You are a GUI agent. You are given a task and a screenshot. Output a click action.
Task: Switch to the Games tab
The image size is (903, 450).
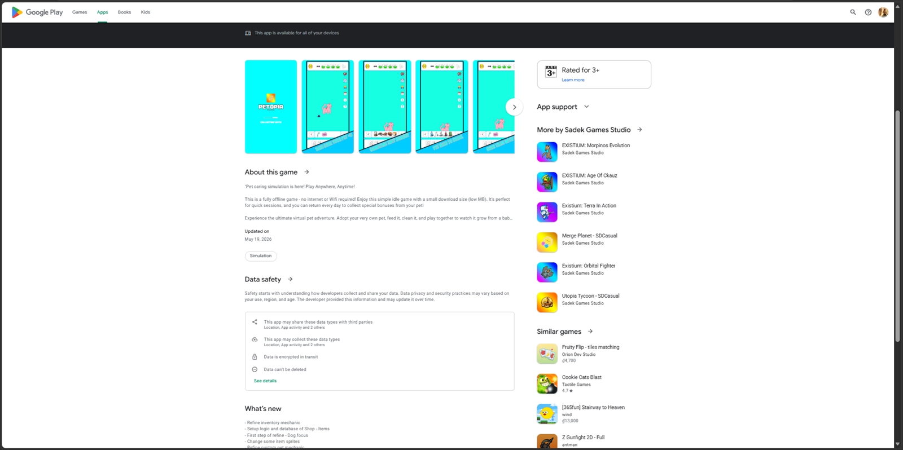point(80,12)
